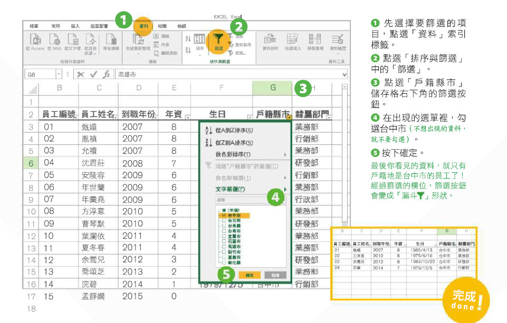Open the 資料驗證 data validation icon
The image size is (507, 323).
[338, 39]
